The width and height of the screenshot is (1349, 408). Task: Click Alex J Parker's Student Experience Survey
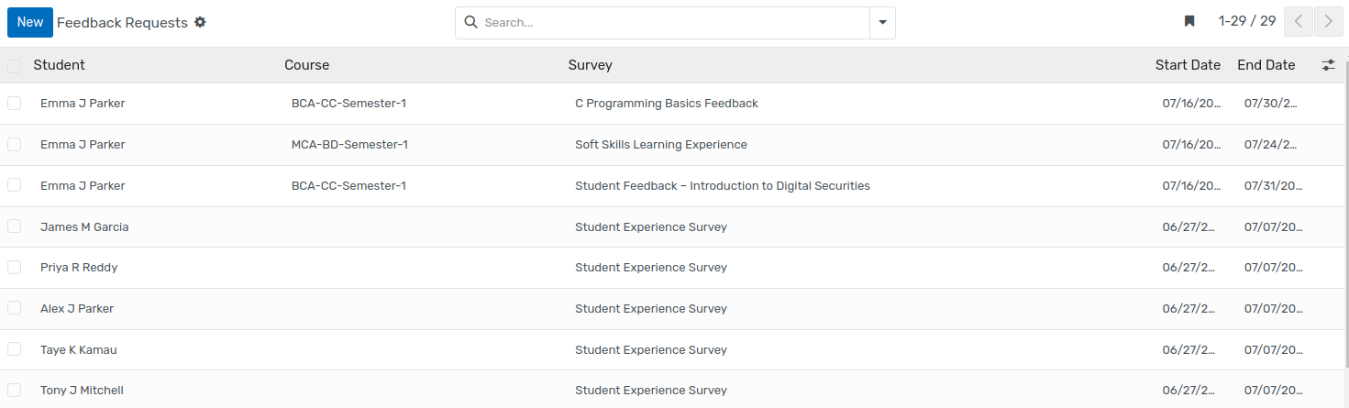[651, 309]
